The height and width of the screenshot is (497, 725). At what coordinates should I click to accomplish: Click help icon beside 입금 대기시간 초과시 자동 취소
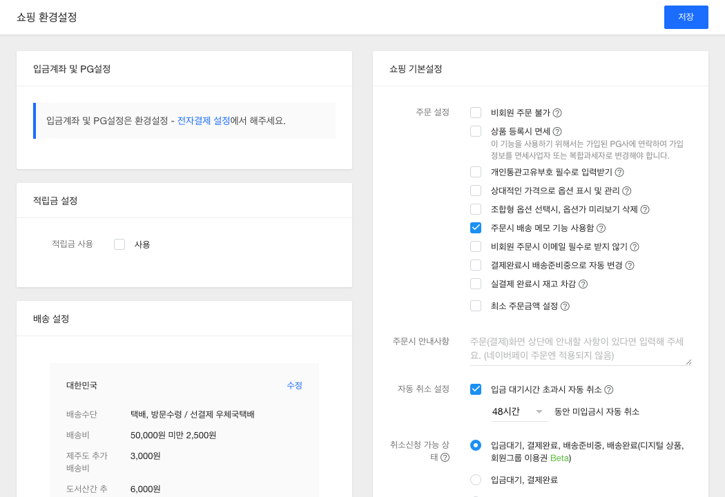click(x=609, y=389)
